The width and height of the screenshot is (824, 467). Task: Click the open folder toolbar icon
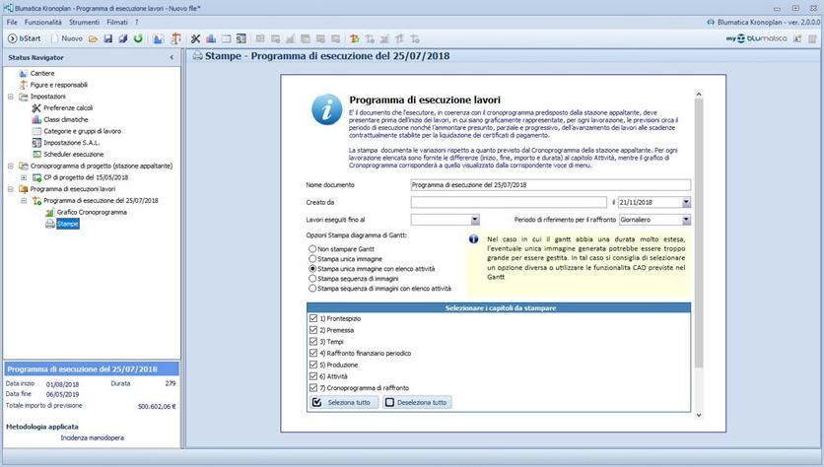click(x=93, y=38)
